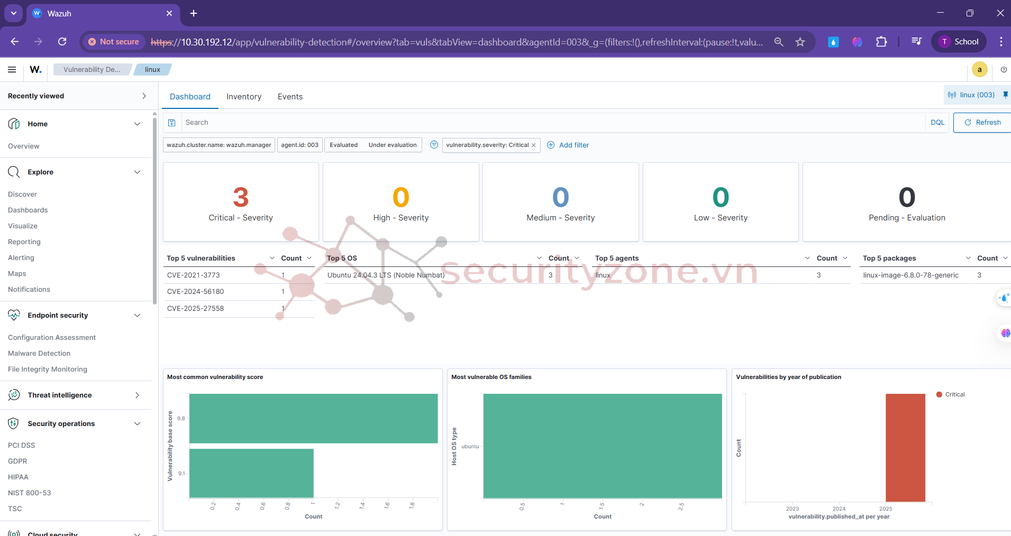Click the browser address bar URL
Image resolution: width=1011 pixels, height=536 pixels.
457,42
